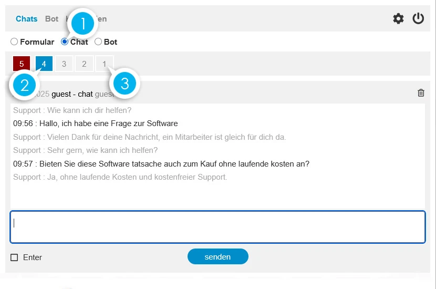
Task: Click the power logout icon
Action: click(418, 19)
